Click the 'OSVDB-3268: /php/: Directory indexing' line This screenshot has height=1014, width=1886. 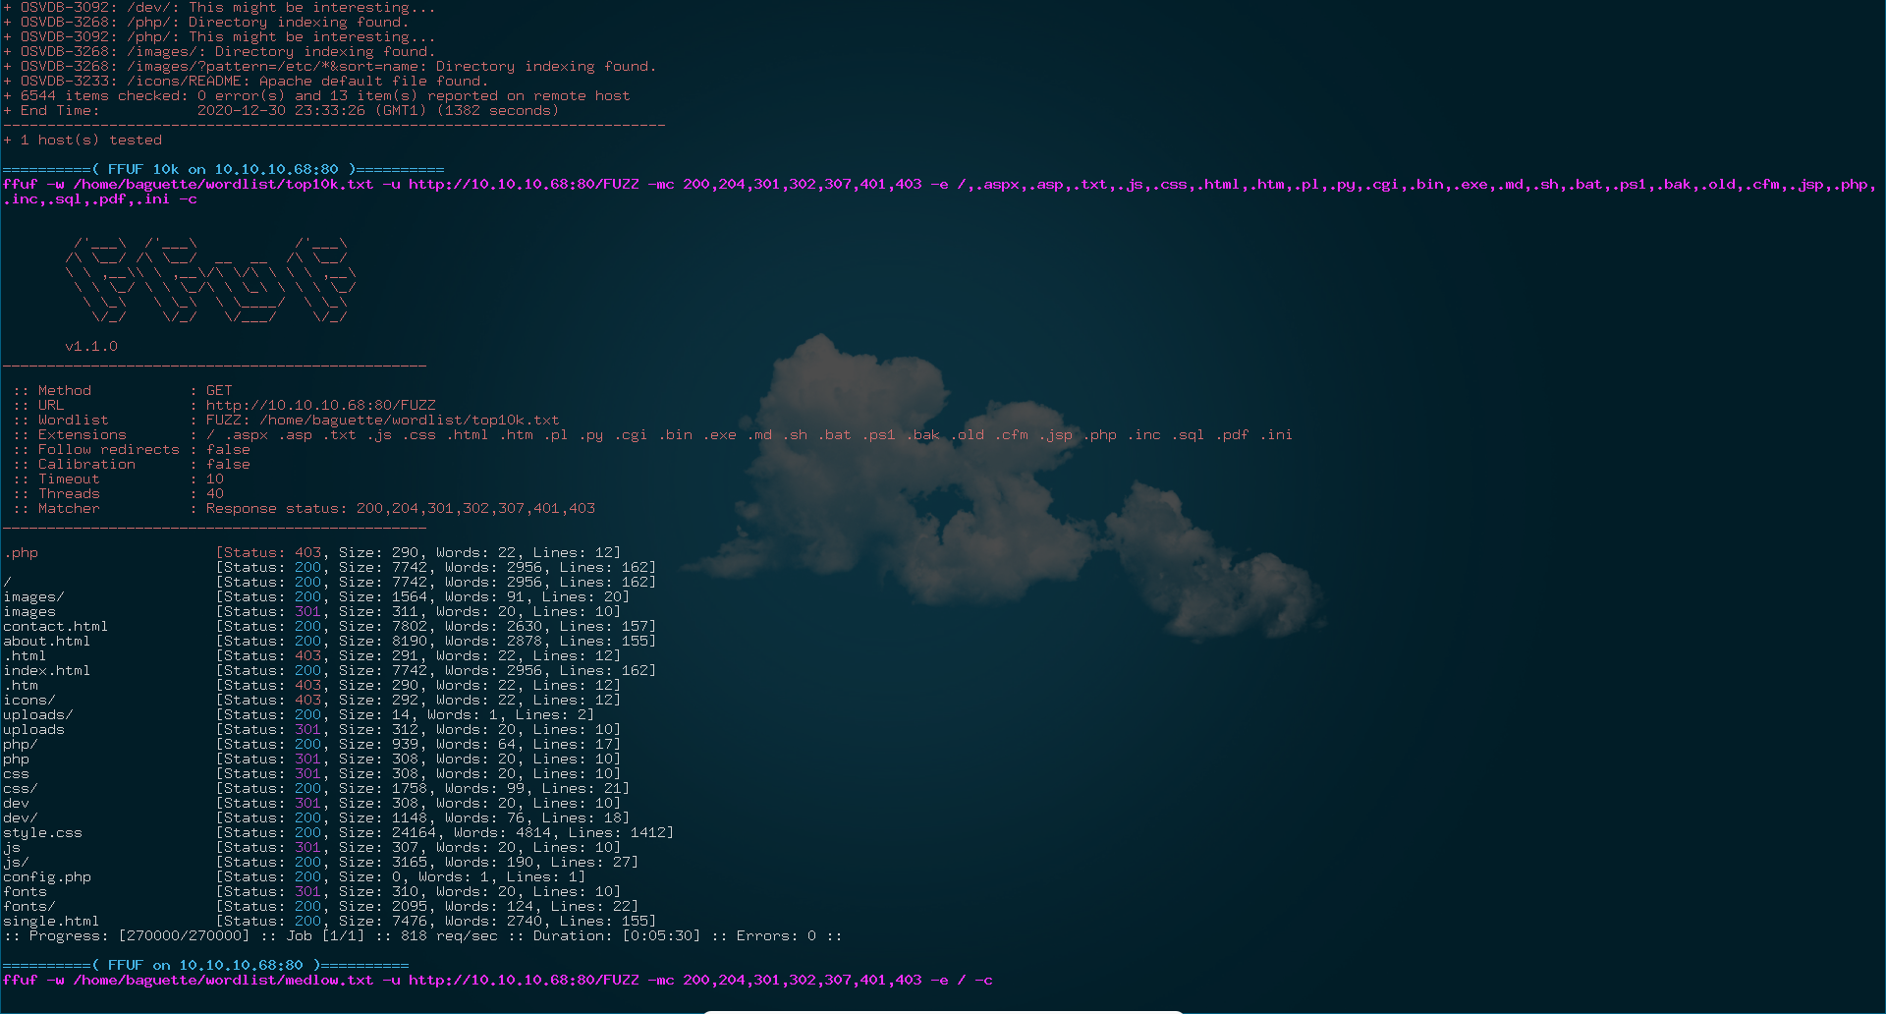pos(205,23)
